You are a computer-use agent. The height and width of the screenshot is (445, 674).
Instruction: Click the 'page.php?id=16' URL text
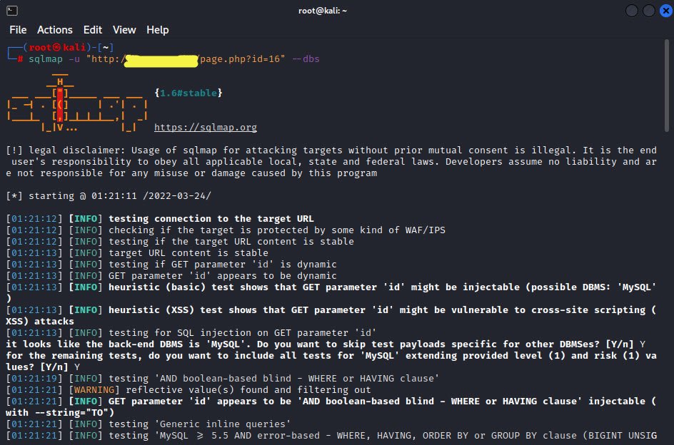(x=240, y=59)
